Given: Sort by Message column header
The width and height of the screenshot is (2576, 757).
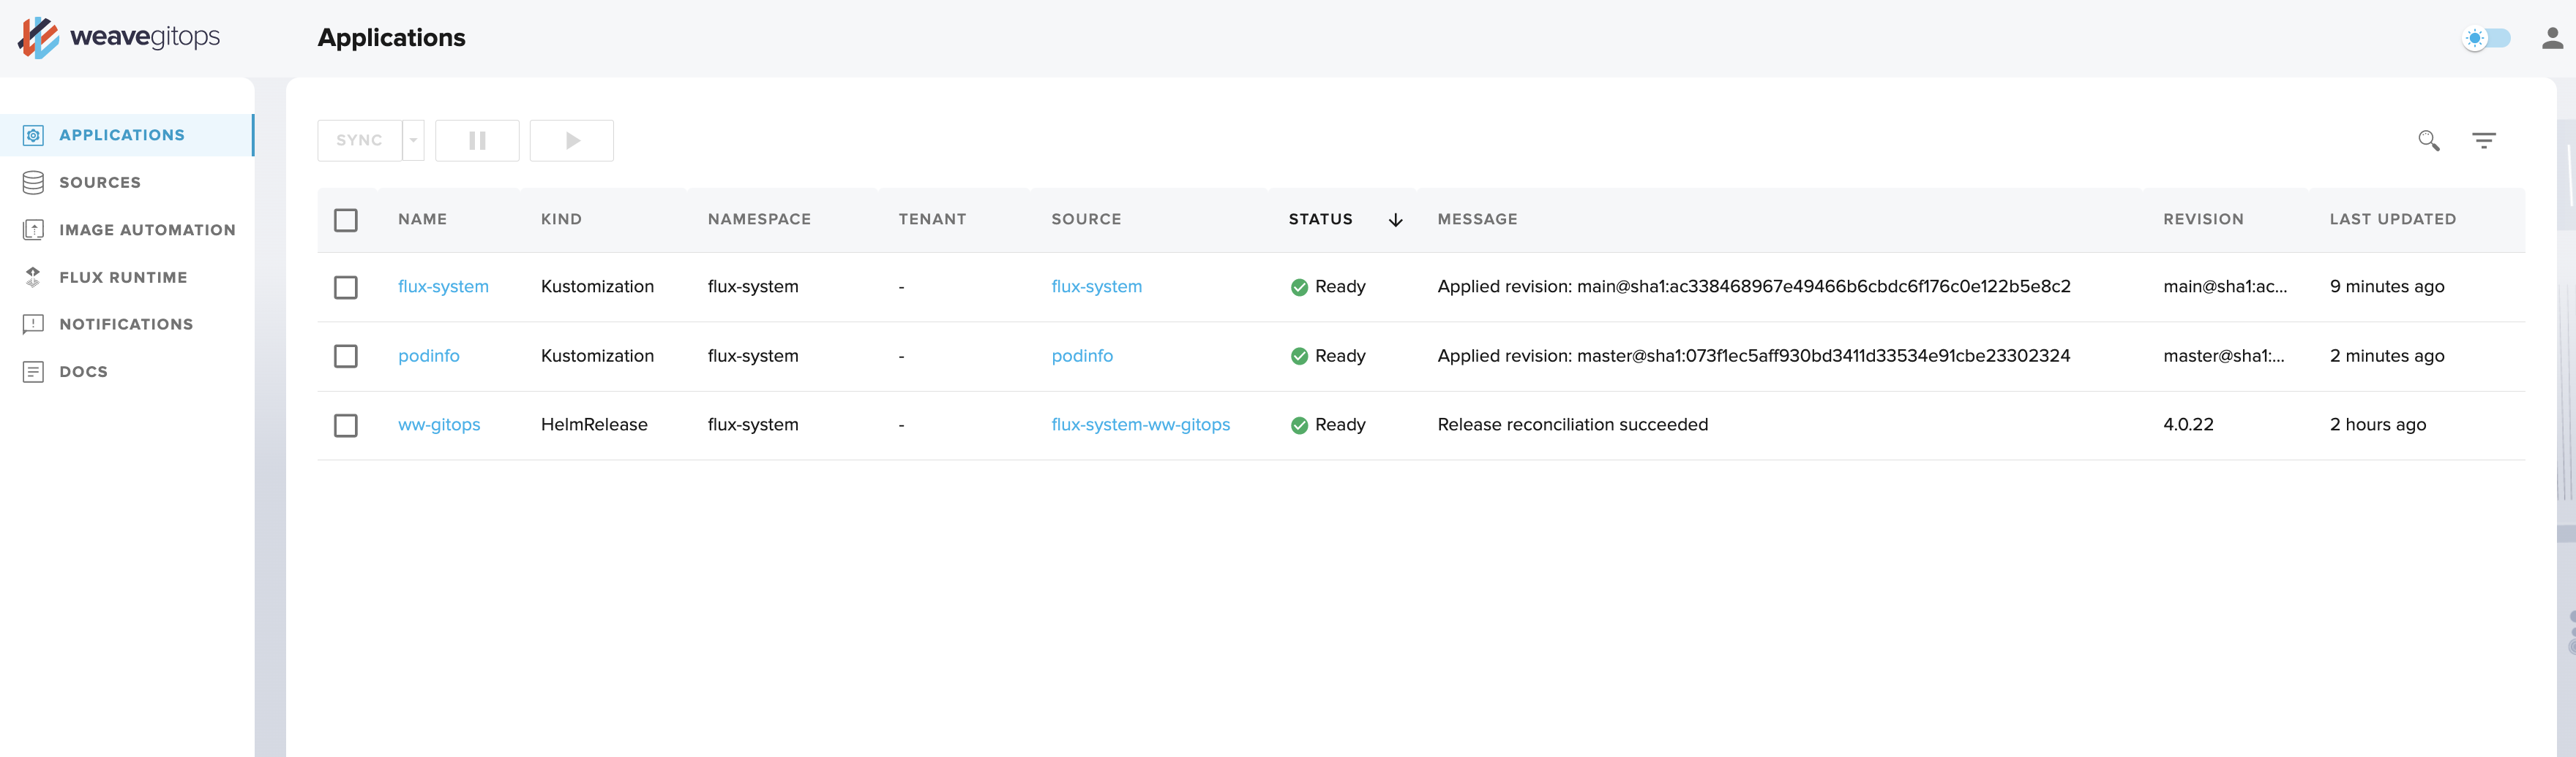Looking at the screenshot, I should [1477, 218].
